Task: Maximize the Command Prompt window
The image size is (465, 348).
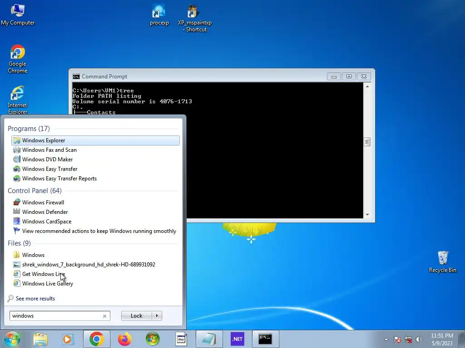Action: [349, 77]
